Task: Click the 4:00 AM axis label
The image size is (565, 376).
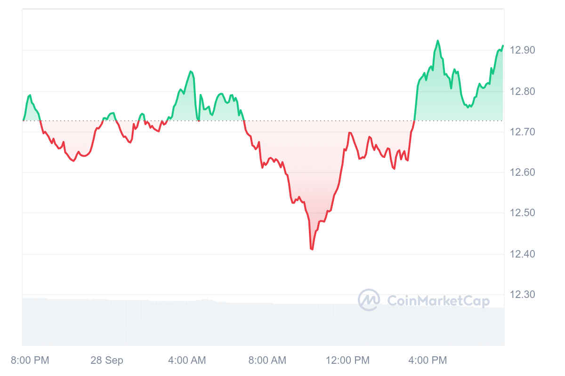Action: coord(187,360)
